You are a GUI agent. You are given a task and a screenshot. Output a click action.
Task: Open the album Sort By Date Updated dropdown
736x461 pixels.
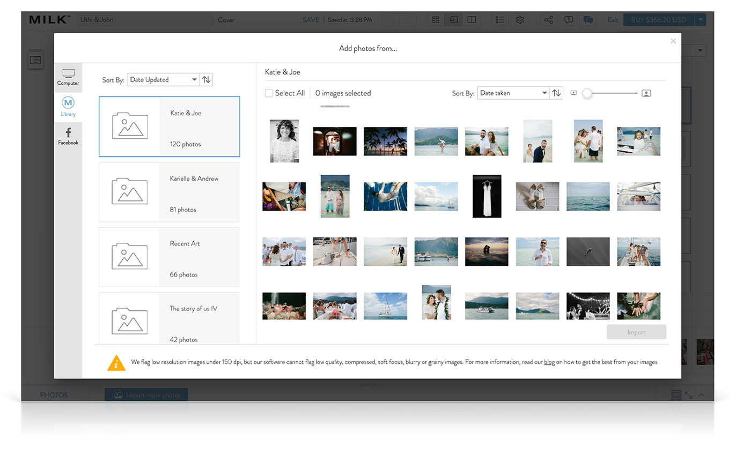pos(163,80)
